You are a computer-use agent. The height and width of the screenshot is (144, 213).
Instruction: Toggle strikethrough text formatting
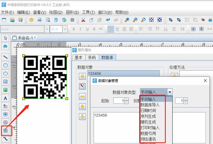[x=94, y=29]
